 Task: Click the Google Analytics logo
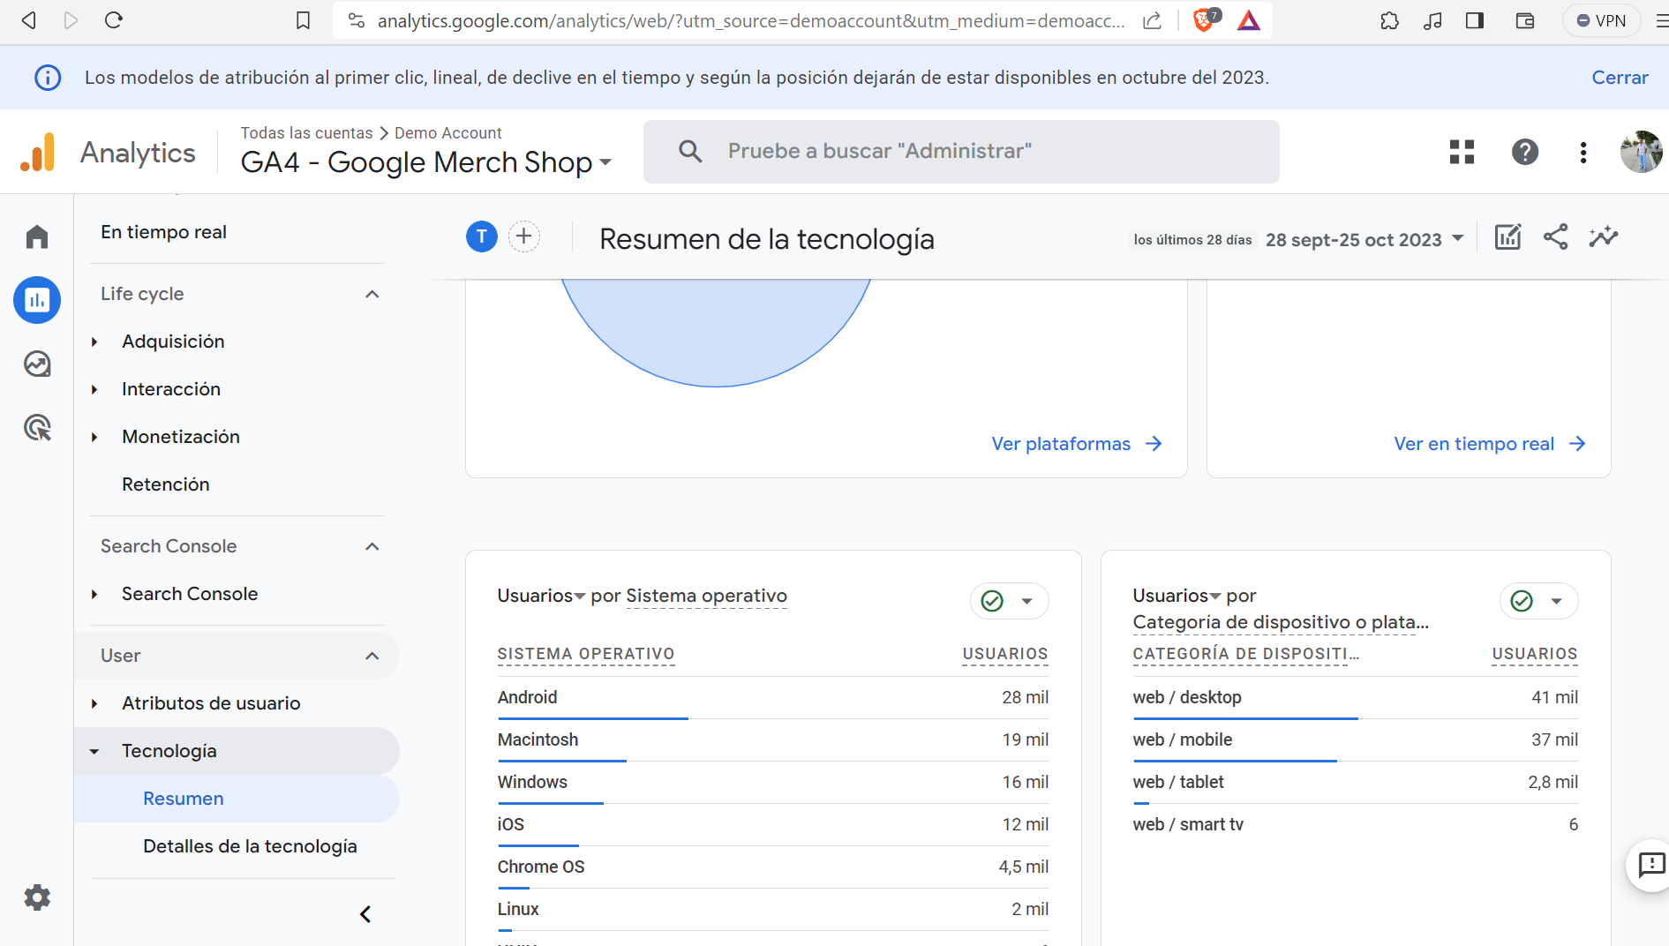point(38,152)
